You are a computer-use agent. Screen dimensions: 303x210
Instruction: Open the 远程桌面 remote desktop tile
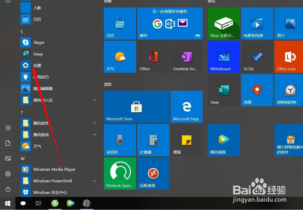point(153,174)
